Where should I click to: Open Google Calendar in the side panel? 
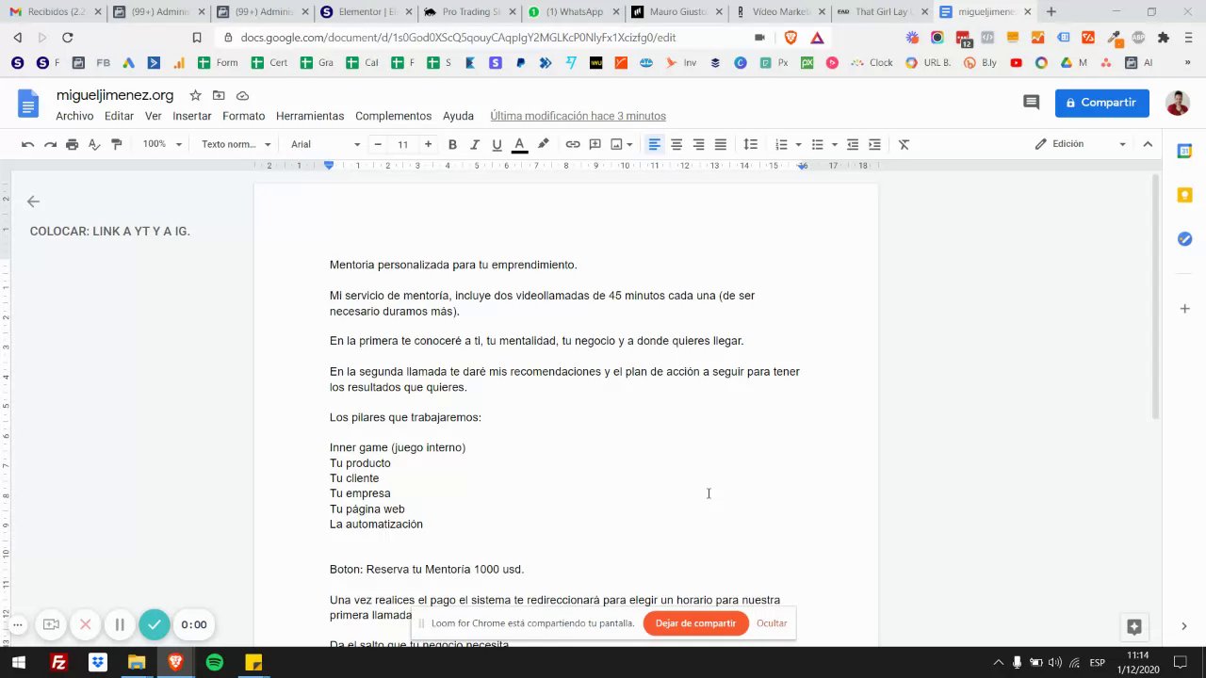[x=1184, y=151]
